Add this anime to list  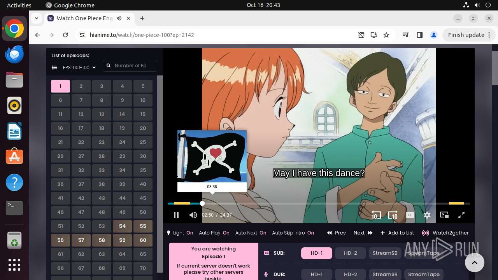point(397,233)
